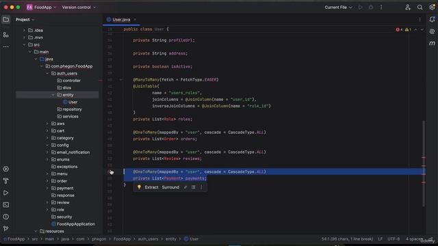
Task: Click the floating toolbar edit pencil icon
Action: (185, 187)
